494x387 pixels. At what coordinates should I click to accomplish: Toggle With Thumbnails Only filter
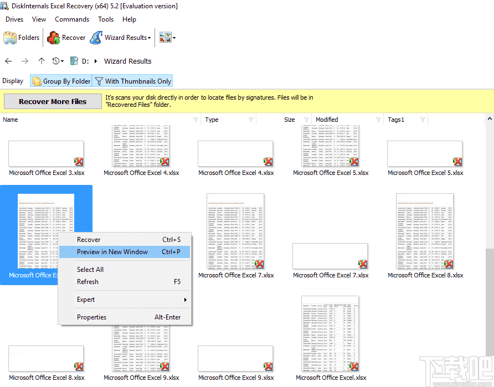coord(132,81)
